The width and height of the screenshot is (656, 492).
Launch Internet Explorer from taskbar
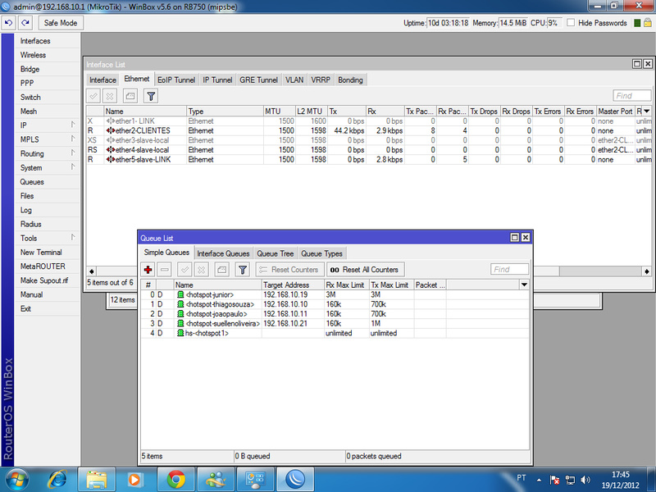57,479
